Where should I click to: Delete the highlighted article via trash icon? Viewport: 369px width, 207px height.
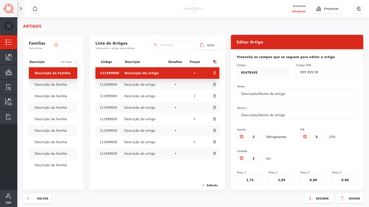point(214,73)
